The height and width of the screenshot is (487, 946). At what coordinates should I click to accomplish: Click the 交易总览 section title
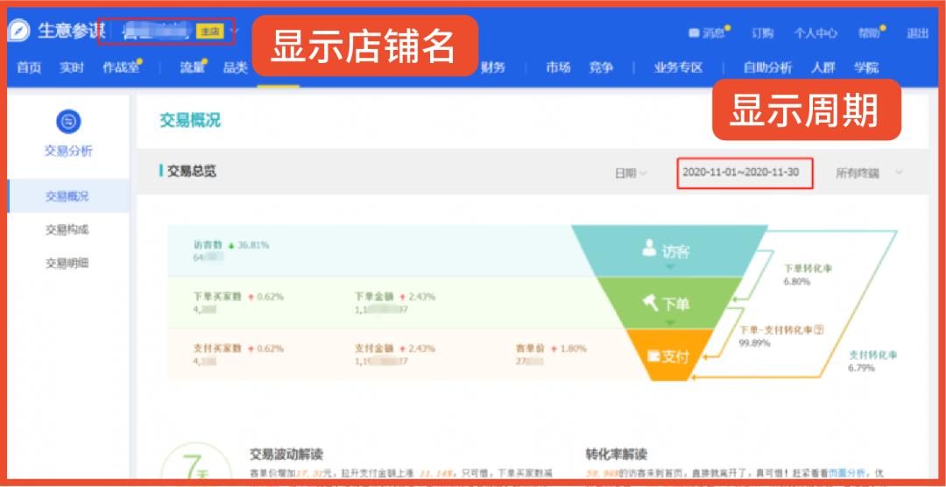click(x=192, y=172)
